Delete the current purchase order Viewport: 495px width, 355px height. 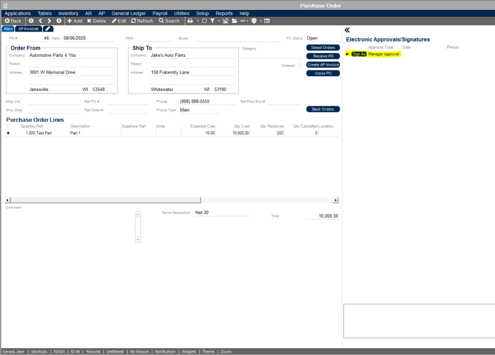point(97,21)
